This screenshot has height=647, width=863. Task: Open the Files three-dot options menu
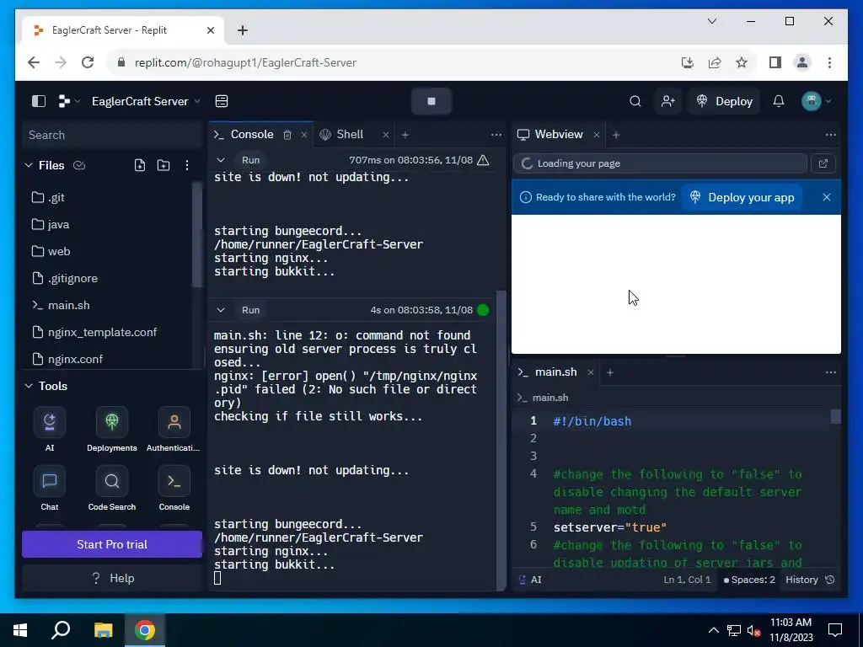pos(187,165)
